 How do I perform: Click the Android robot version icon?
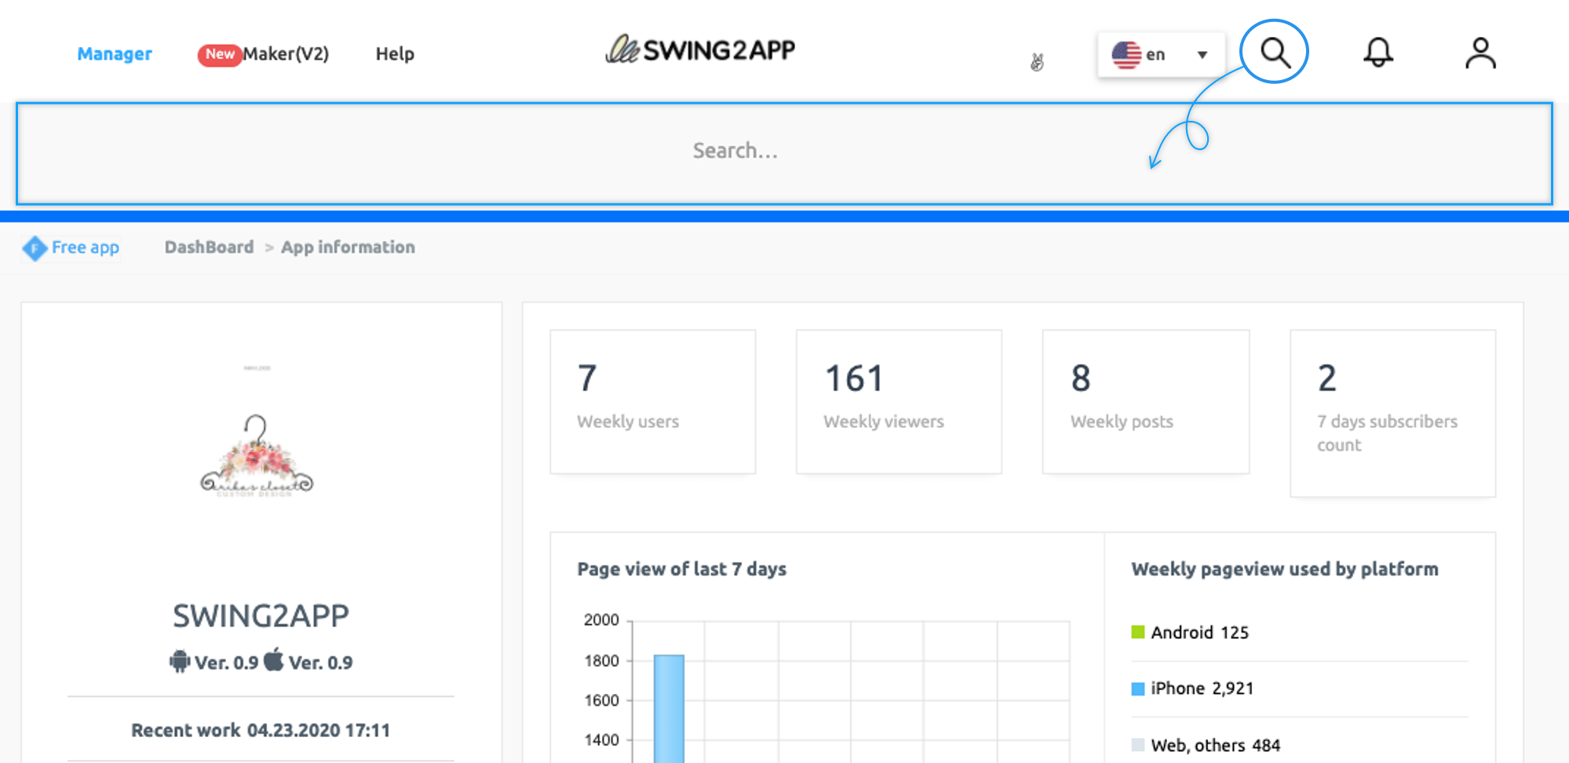(x=180, y=662)
